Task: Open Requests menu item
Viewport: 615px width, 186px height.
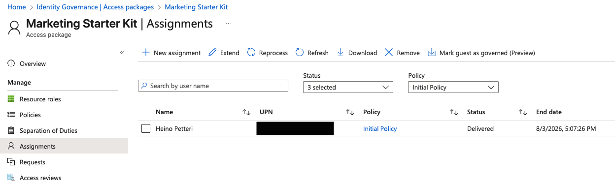Action: click(x=33, y=162)
